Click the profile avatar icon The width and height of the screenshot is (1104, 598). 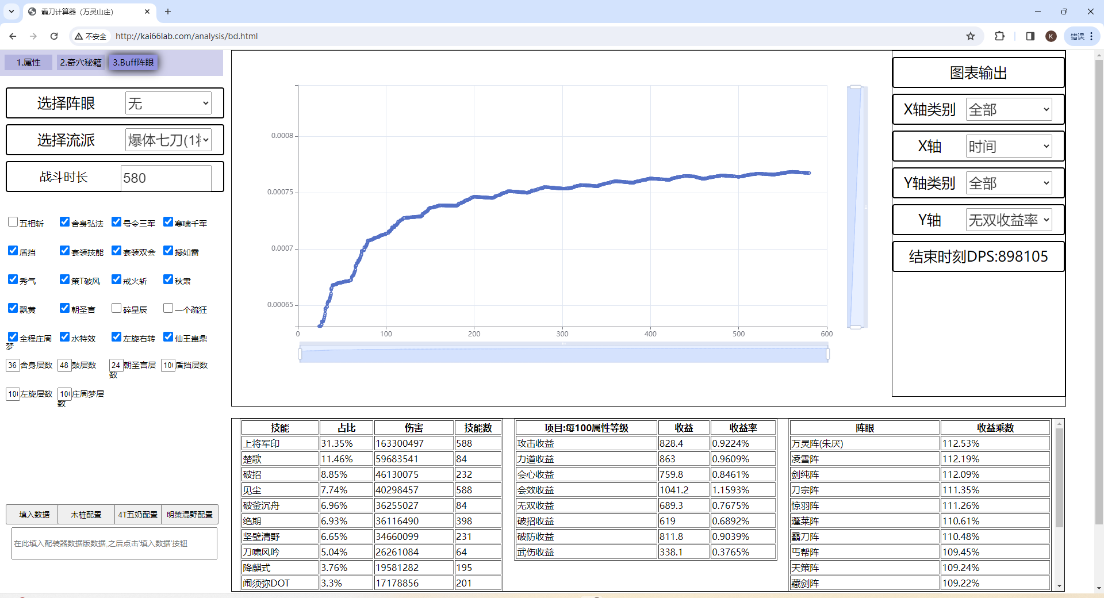[1051, 36]
